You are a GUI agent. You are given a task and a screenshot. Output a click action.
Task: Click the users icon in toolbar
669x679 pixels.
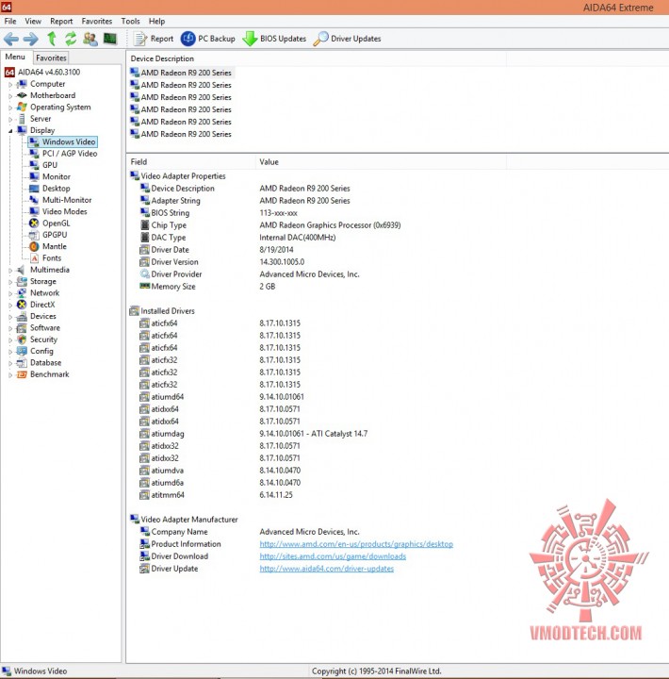click(90, 39)
